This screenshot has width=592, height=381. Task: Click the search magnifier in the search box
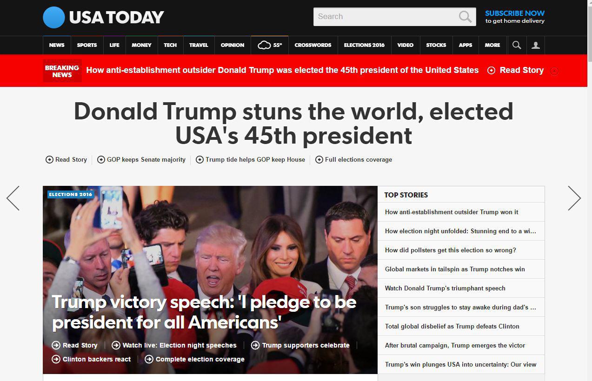click(x=465, y=17)
